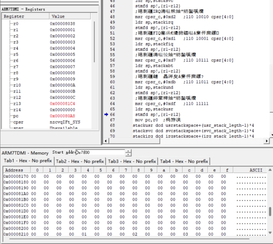The width and height of the screenshot is (273, 244).
Task: Click memory address row 0x000081A0
Action: tap(16, 194)
